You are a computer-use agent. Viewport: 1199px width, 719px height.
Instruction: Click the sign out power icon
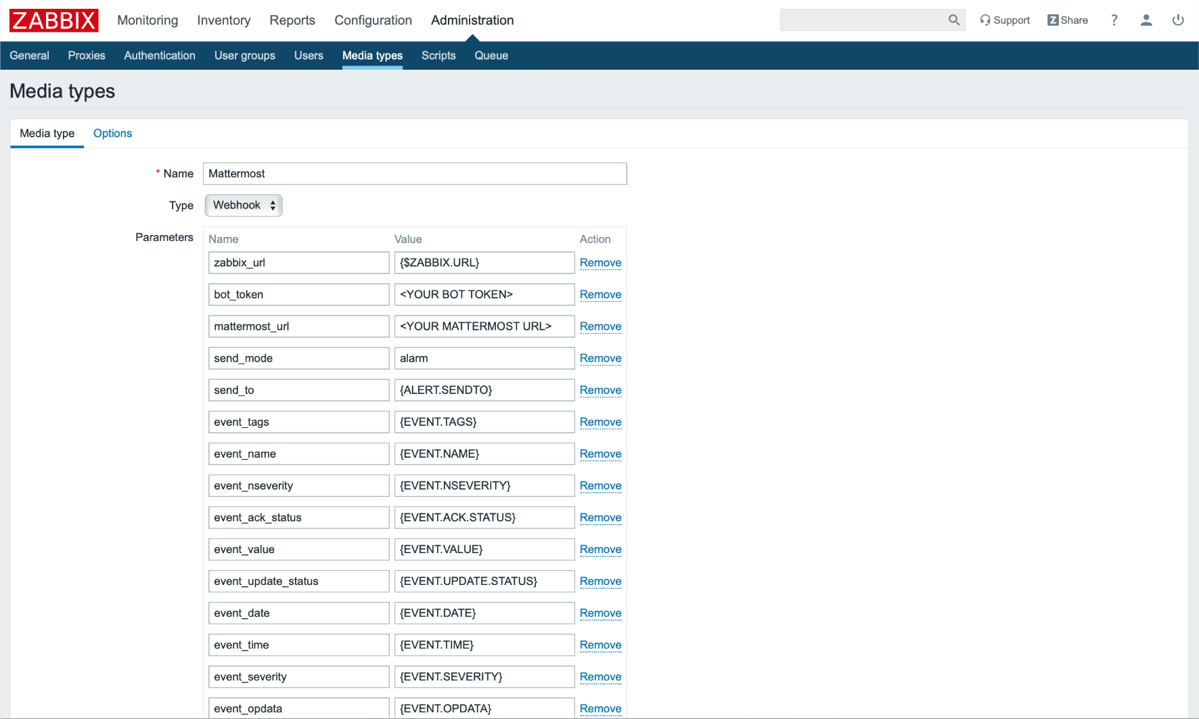click(1178, 20)
